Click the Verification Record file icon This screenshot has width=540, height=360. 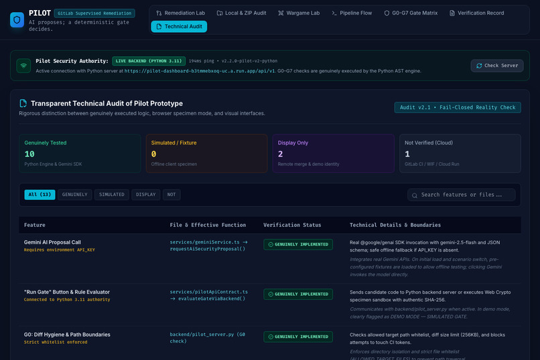click(x=452, y=13)
